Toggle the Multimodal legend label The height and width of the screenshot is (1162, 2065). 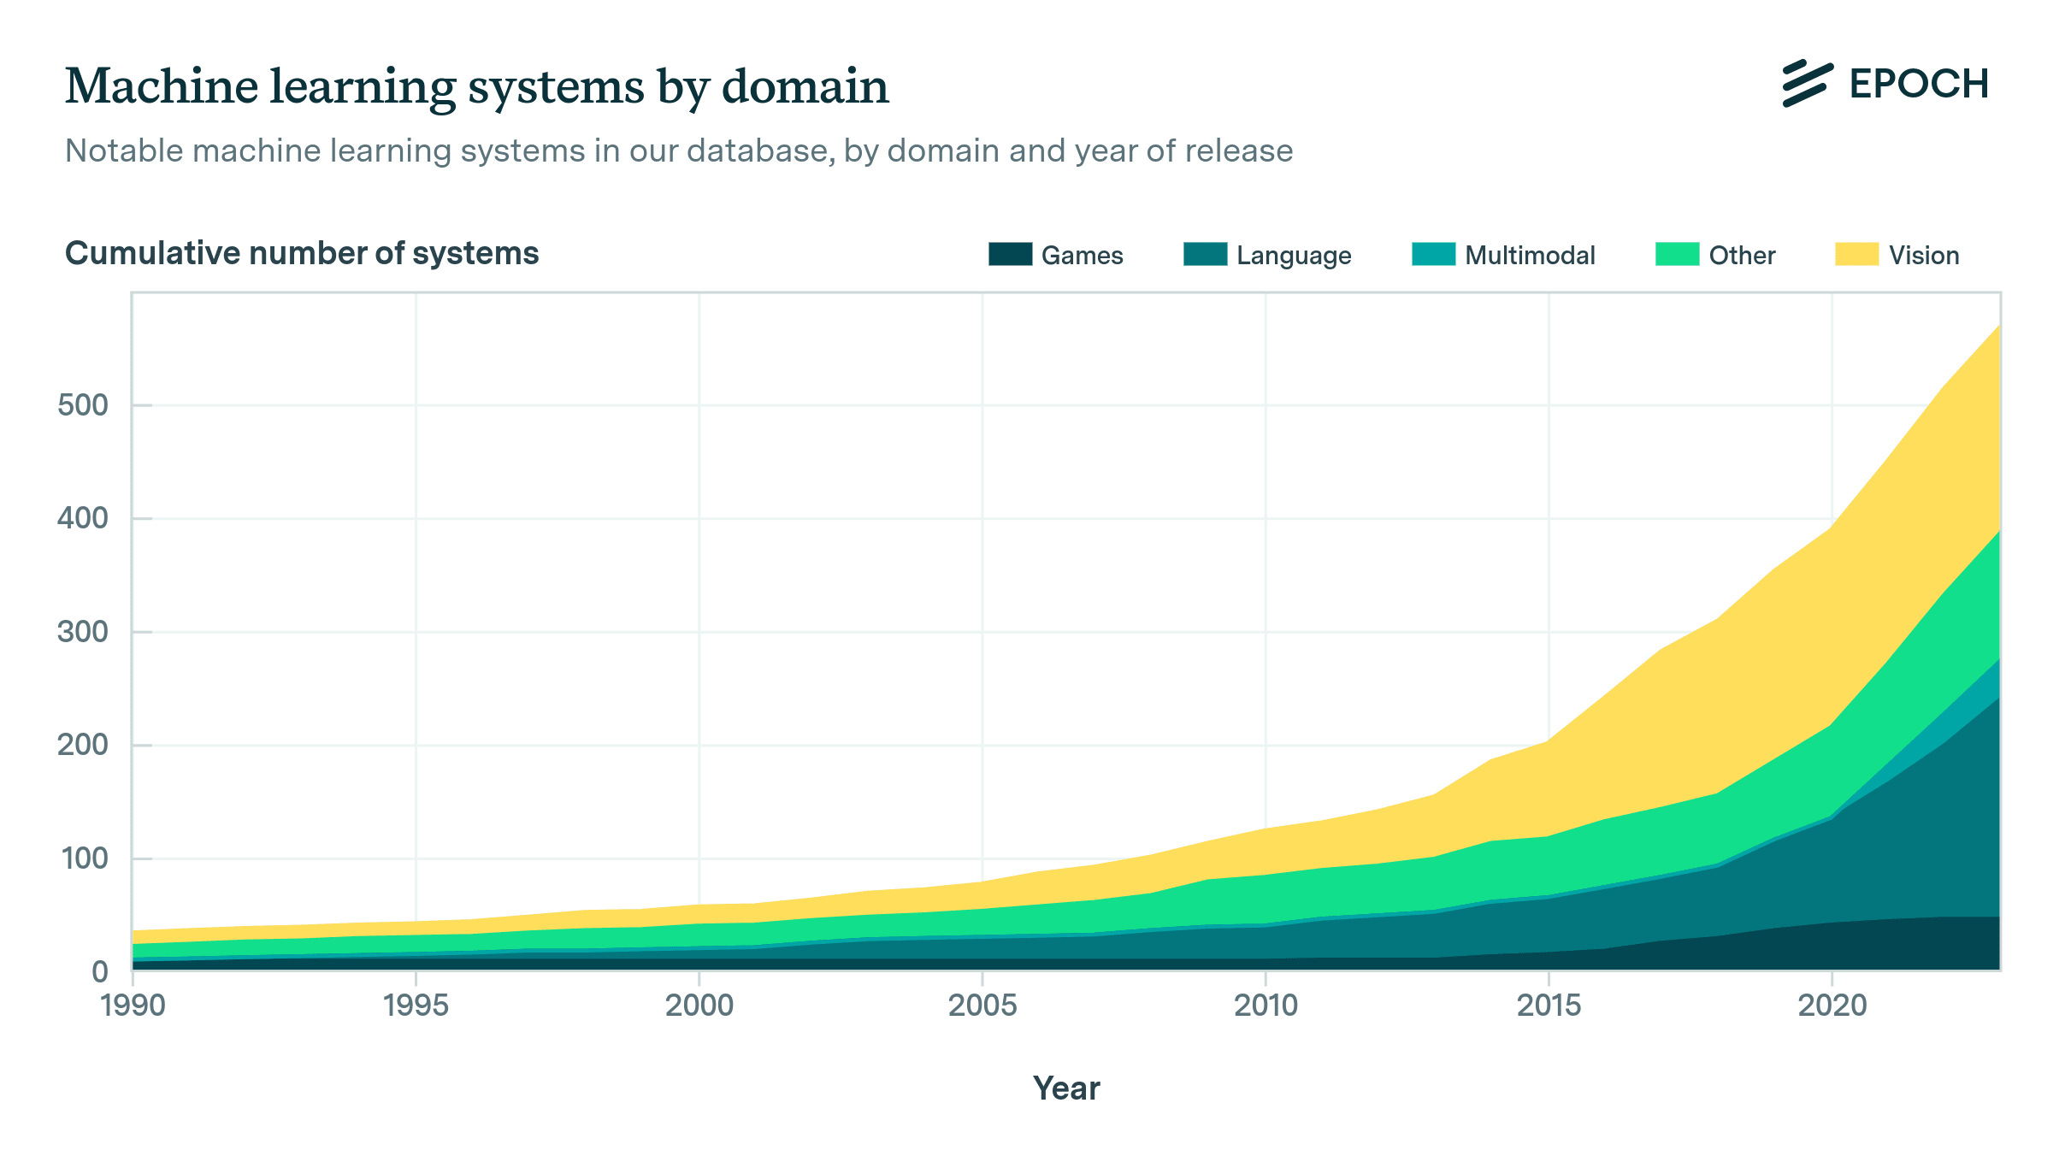(1530, 256)
